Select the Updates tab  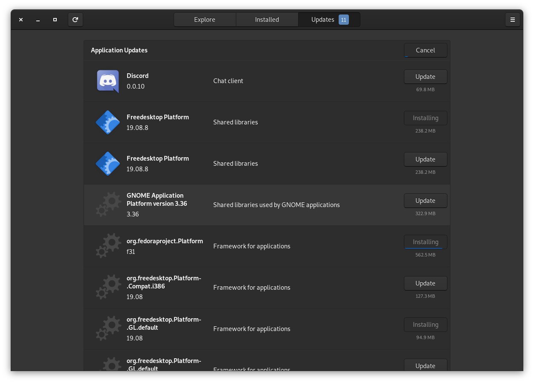tap(329, 20)
